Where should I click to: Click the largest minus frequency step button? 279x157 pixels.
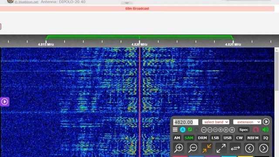pos(204,130)
